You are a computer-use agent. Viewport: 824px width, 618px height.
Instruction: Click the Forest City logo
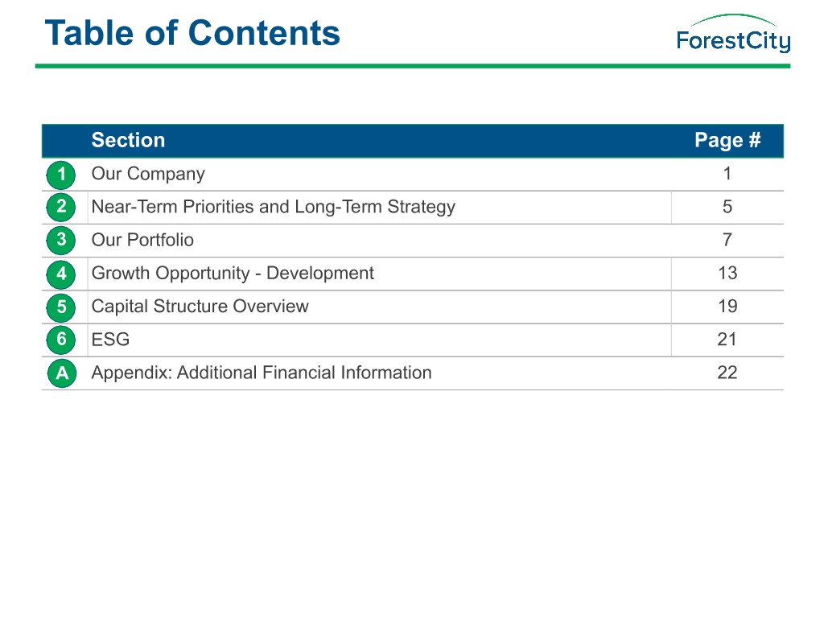click(x=733, y=34)
